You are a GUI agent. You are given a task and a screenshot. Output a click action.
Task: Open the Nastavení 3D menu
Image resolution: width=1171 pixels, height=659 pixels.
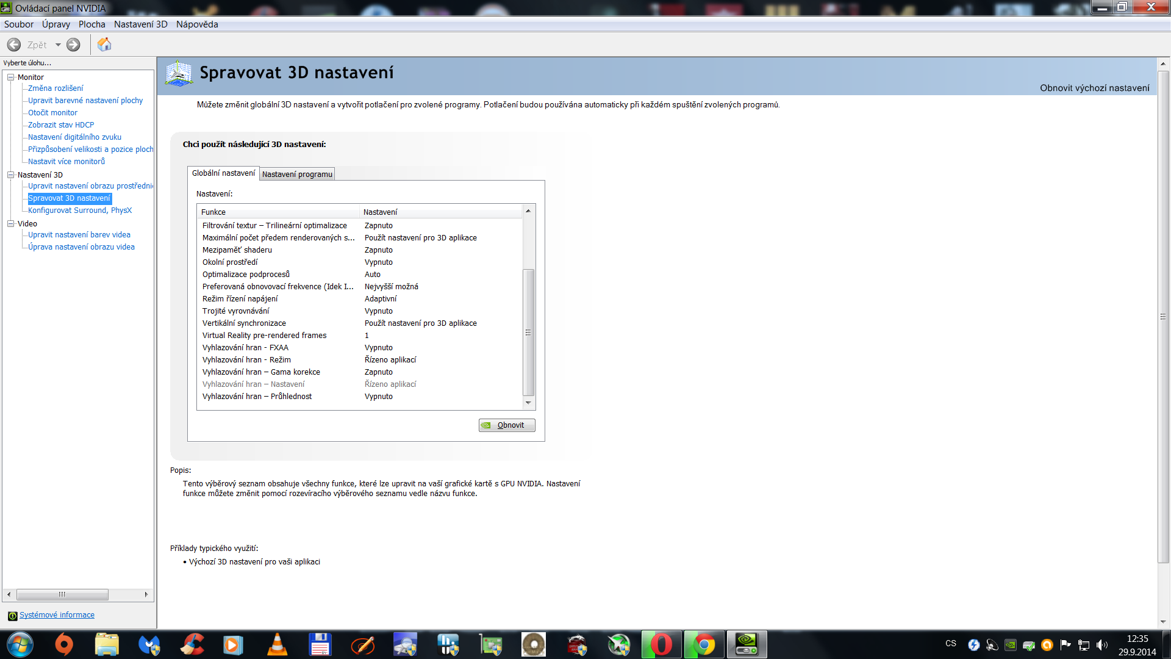(x=141, y=24)
